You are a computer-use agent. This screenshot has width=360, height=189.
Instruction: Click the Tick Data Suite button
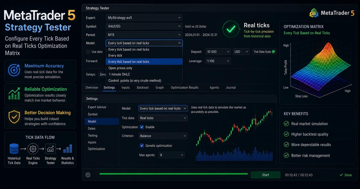click(264, 52)
